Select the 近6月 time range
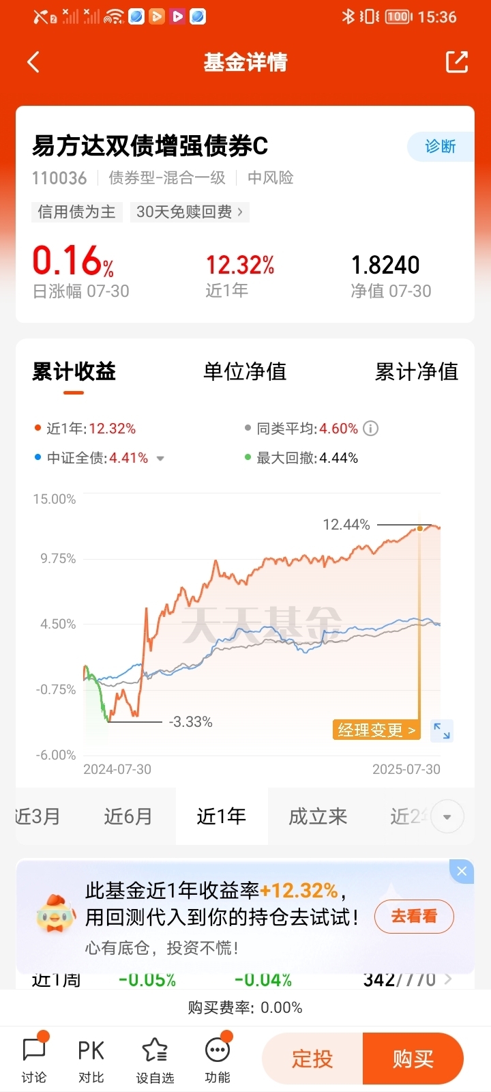This screenshot has width=491, height=1092. [x=128, y=816]
